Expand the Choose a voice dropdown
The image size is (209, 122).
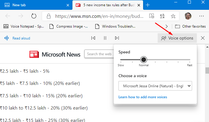[x=155, y=86]
